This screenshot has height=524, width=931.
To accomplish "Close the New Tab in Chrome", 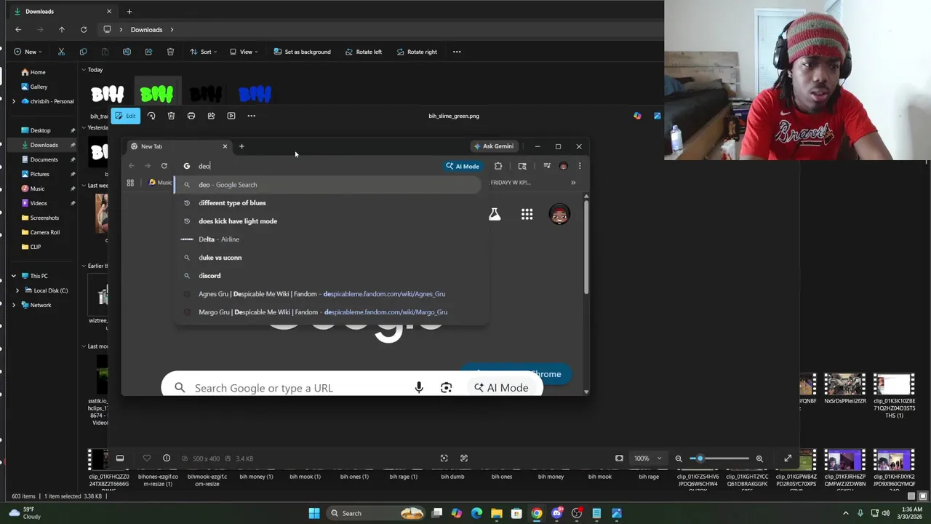I will point(225,146).
